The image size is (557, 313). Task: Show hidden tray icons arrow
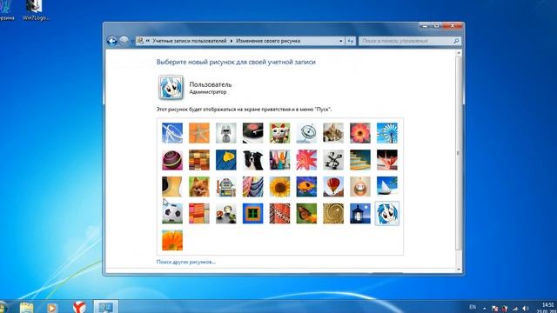pyautogui.click(x=484, y=308)
